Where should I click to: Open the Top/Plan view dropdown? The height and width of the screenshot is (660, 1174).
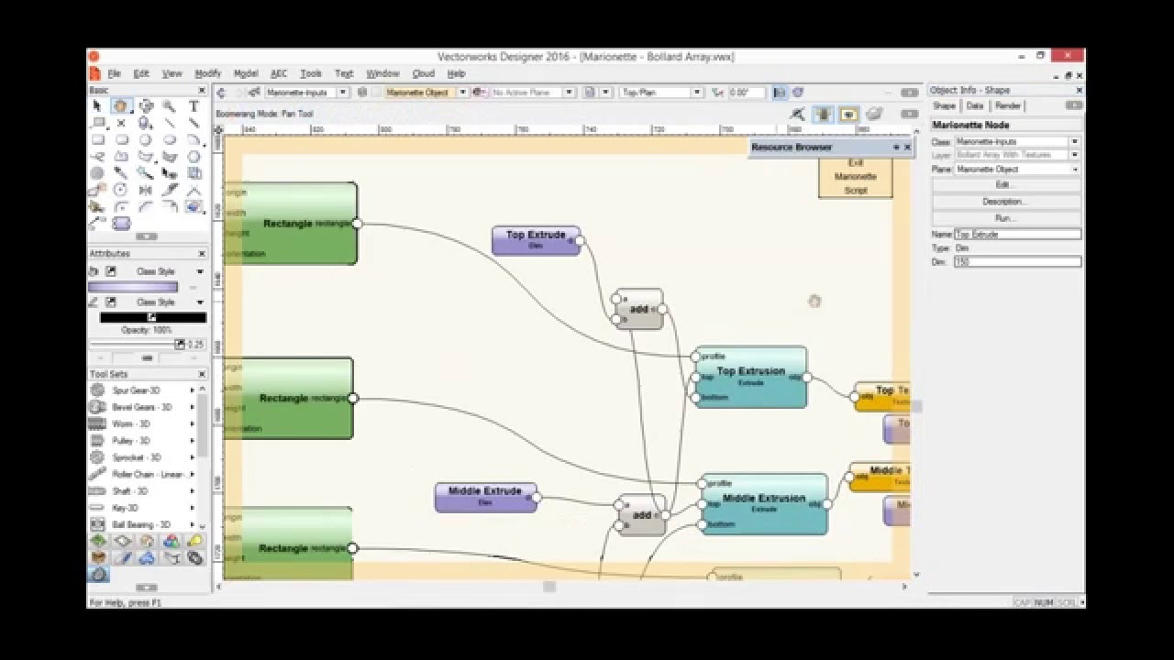pyautogui.click(x=697, y=93)
